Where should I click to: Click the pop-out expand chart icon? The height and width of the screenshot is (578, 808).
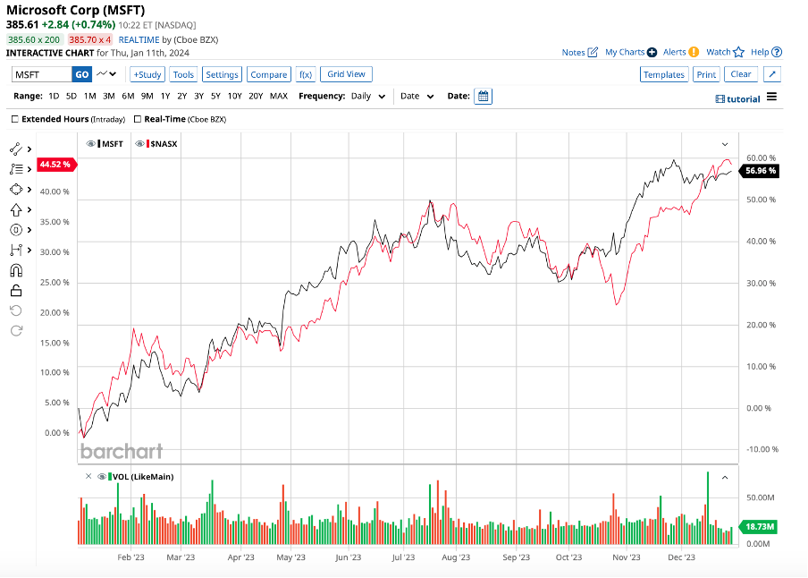[x=773, y=74]
